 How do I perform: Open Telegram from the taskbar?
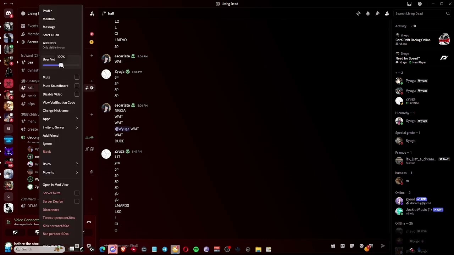(165, 249)
